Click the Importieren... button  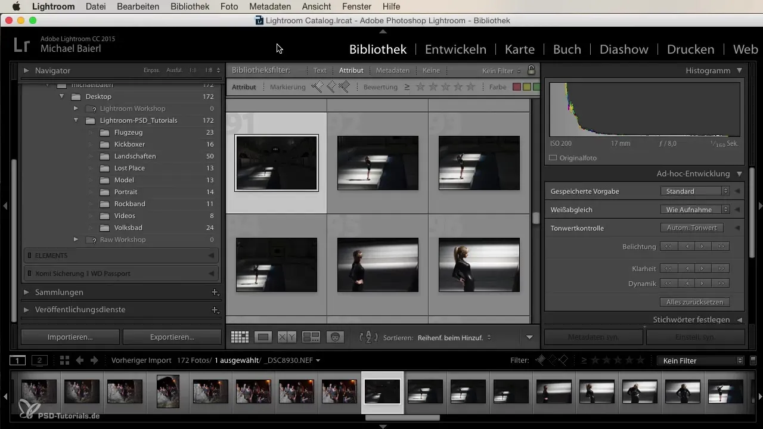point(70,337)
